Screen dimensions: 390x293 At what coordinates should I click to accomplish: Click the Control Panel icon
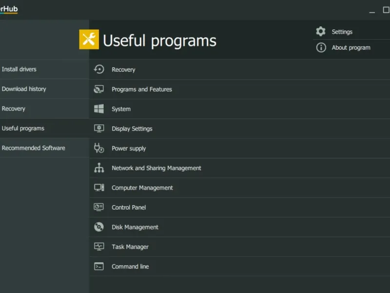(x=99, y=207)
